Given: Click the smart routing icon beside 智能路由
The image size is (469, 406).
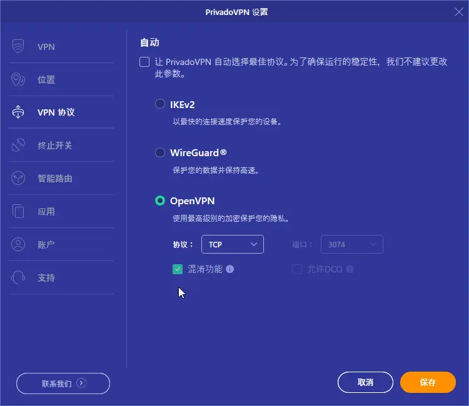Looking at the screenshot, I should 18,178.
